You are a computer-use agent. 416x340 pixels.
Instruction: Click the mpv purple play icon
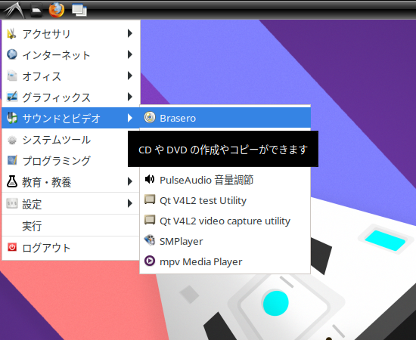tap(150, 261)
